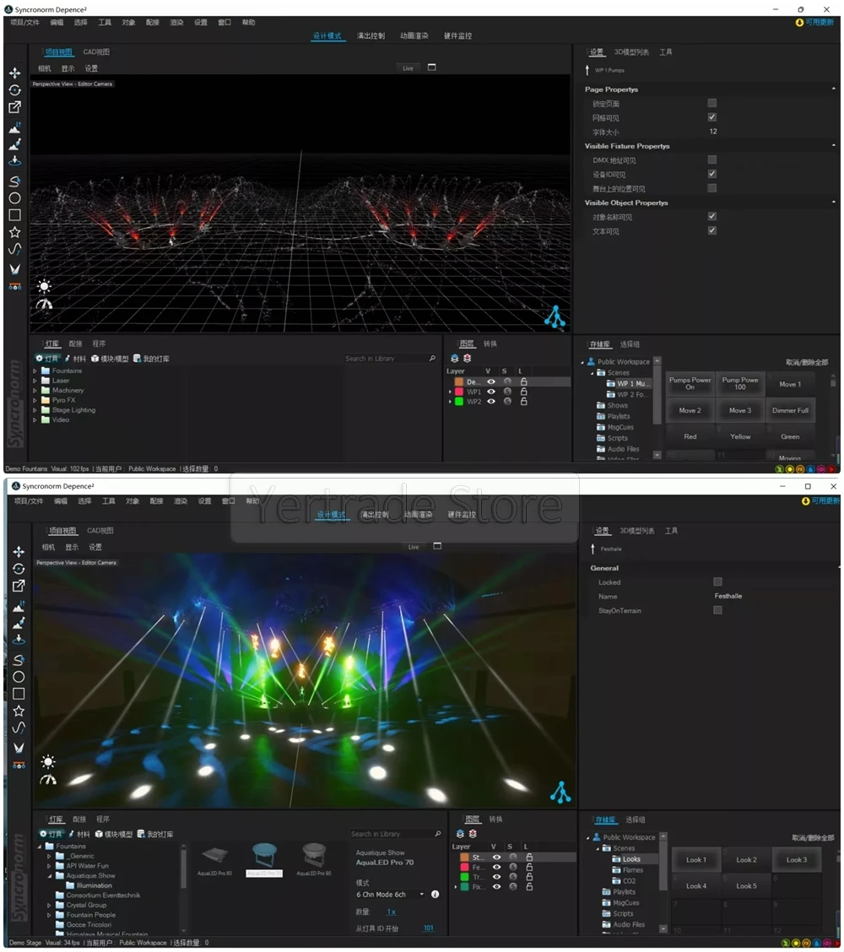This screenshot has width=844, height=952.
Task: Trigger the Look 3 scene button
Action: (x=797, y=860)
